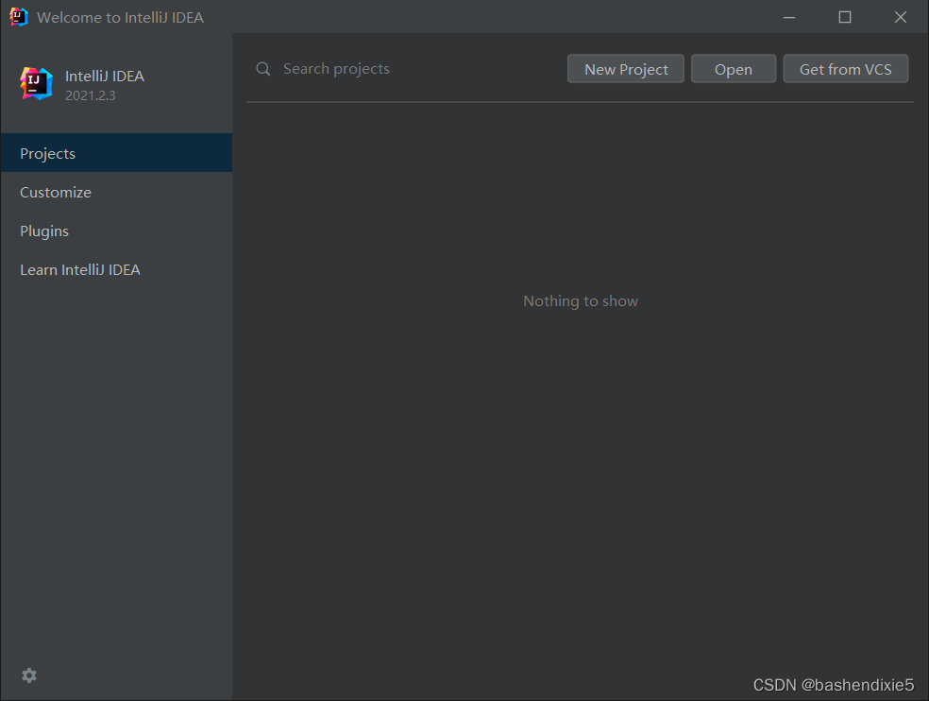
Task: Create a New Project
Action: 626,69
